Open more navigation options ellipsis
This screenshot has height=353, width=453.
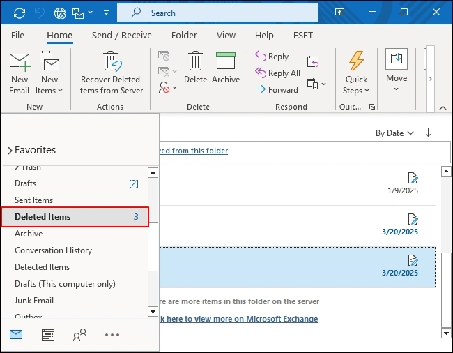click(x=112, y=335)
